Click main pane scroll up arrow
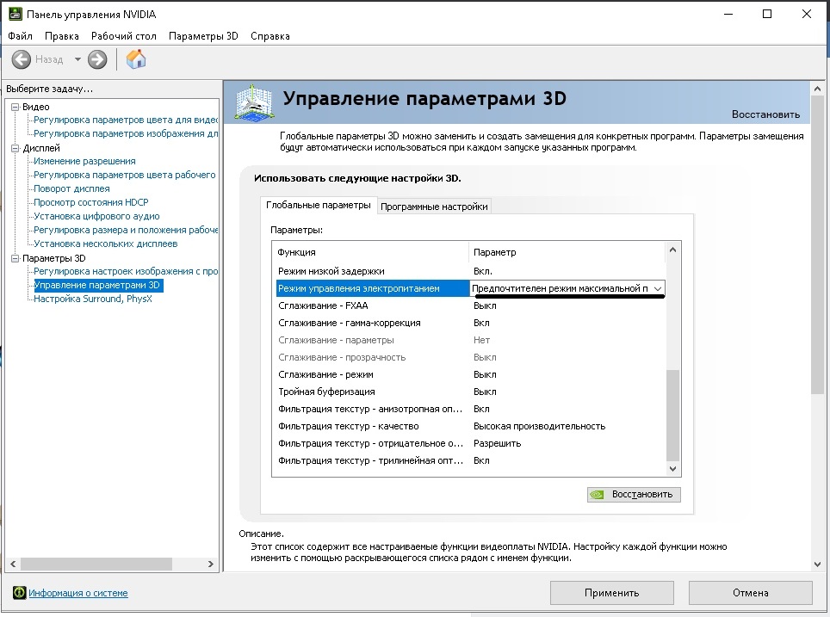Screen dimensions: 830x617 817,89
